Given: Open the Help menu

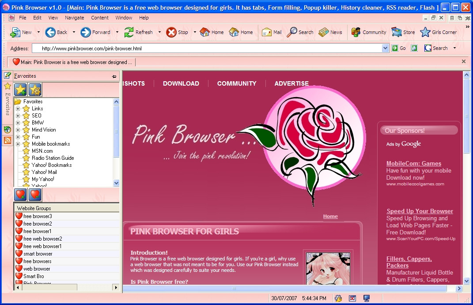Looking at the screenshot, I should (144, 18).
